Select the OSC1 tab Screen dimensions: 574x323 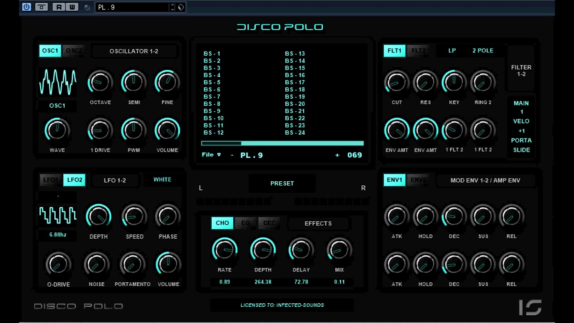click(50, 51)
